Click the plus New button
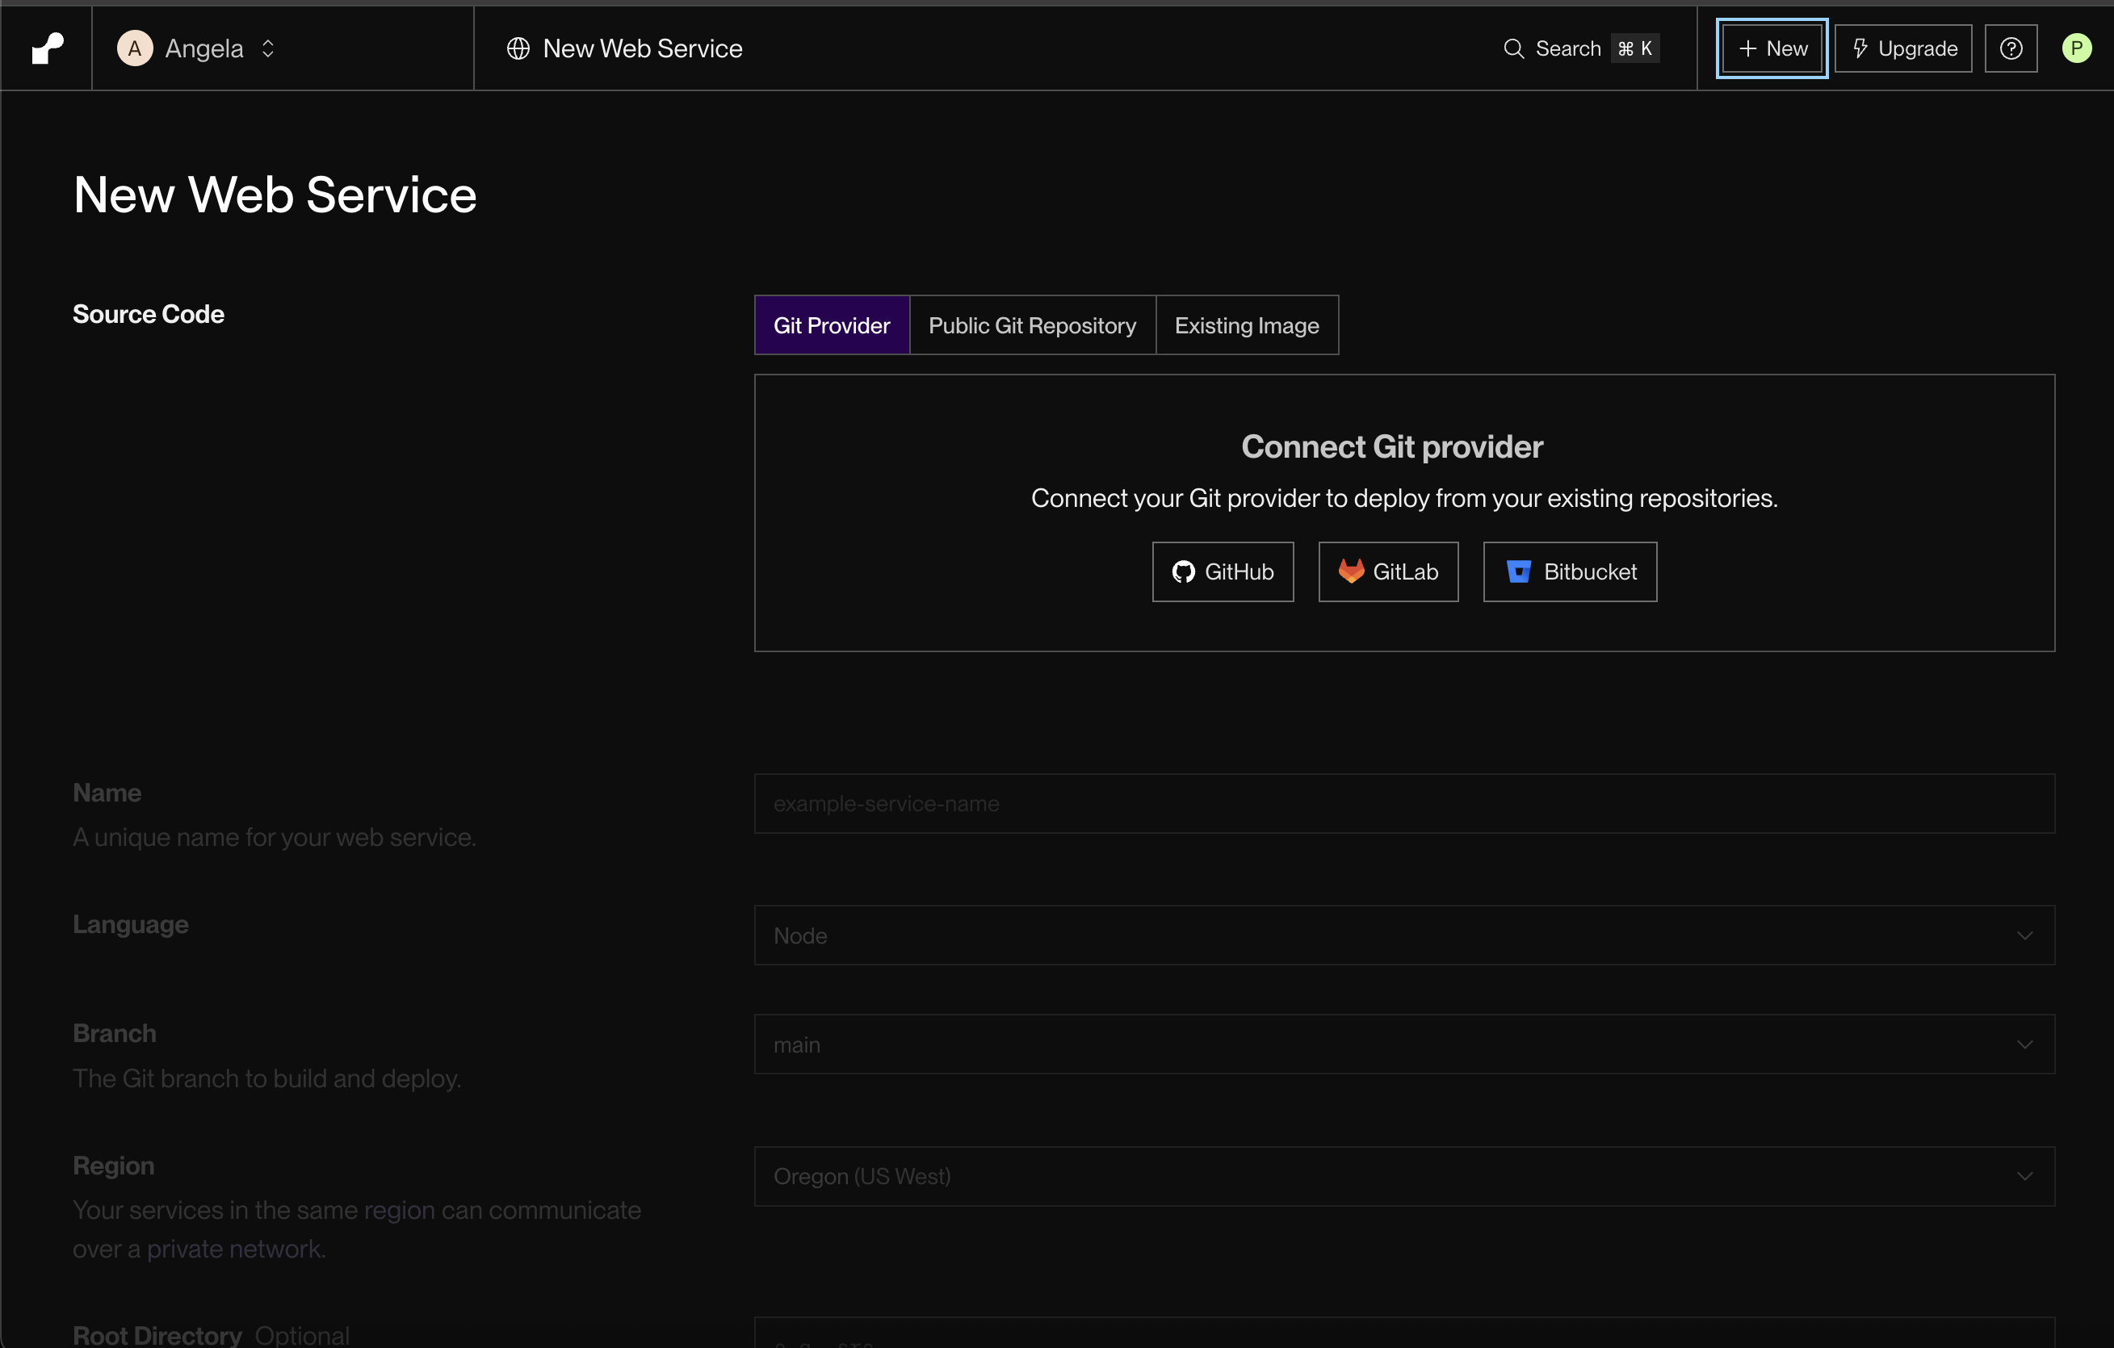This screenshot has width=2114, height=1348. (x=1772, y=48)
